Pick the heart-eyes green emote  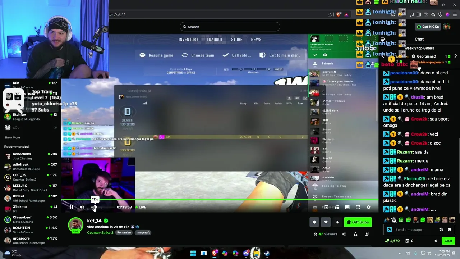tap(408, 220)
